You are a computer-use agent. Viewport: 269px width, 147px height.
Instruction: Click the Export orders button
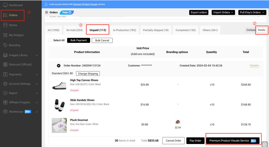click(x=199, y=12)
